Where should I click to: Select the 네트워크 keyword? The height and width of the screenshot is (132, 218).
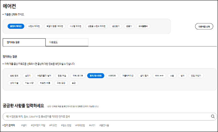pyautogui.click(x=112, y=76)
